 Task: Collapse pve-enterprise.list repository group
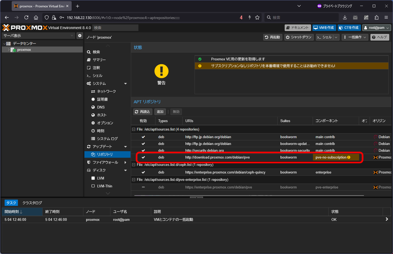click(x=134, y=180)
